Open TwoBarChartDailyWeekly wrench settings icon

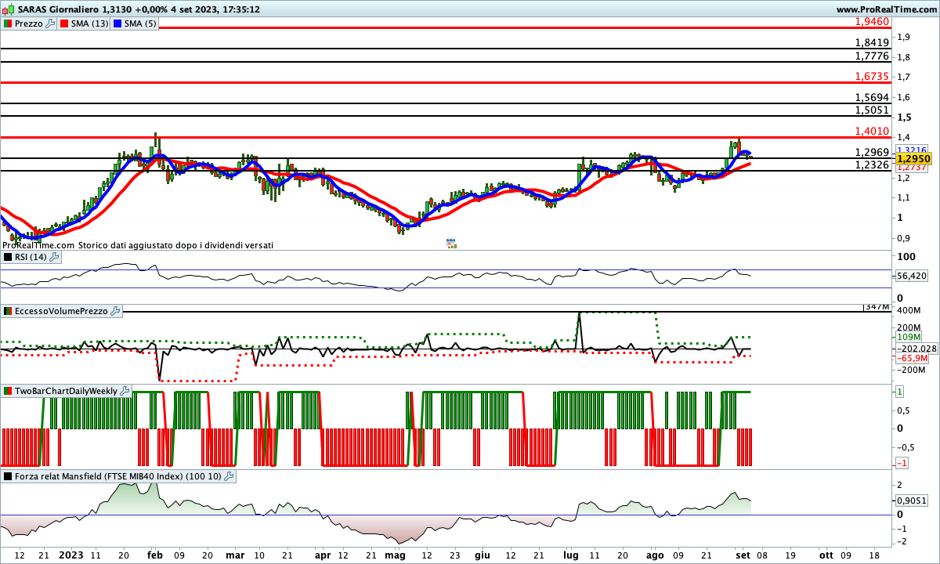coord(125,390)
